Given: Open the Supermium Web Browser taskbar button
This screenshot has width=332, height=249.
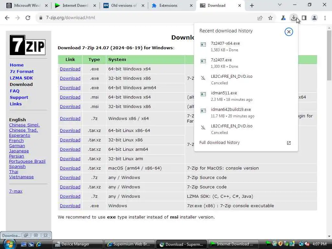Looking at the screenshot, I should [x=130, y=244].
